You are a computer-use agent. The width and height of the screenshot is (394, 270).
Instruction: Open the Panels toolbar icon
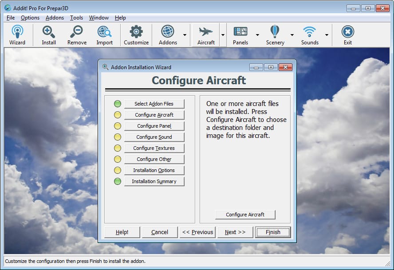tap(240, 35)
